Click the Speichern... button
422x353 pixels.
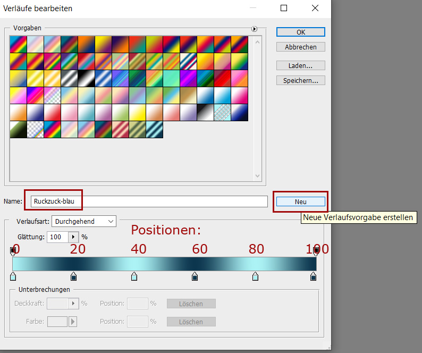click(x=300, y=81)
